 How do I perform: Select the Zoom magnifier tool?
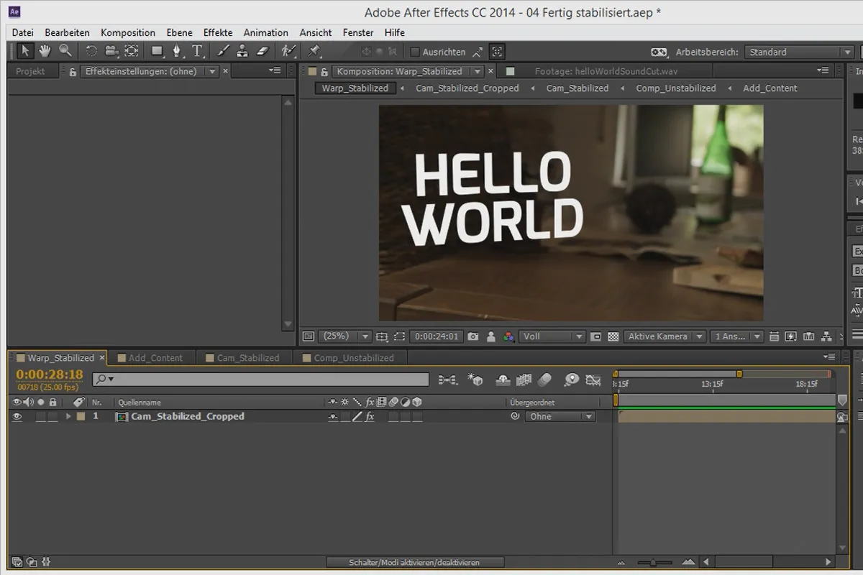[x=65, y=51]
